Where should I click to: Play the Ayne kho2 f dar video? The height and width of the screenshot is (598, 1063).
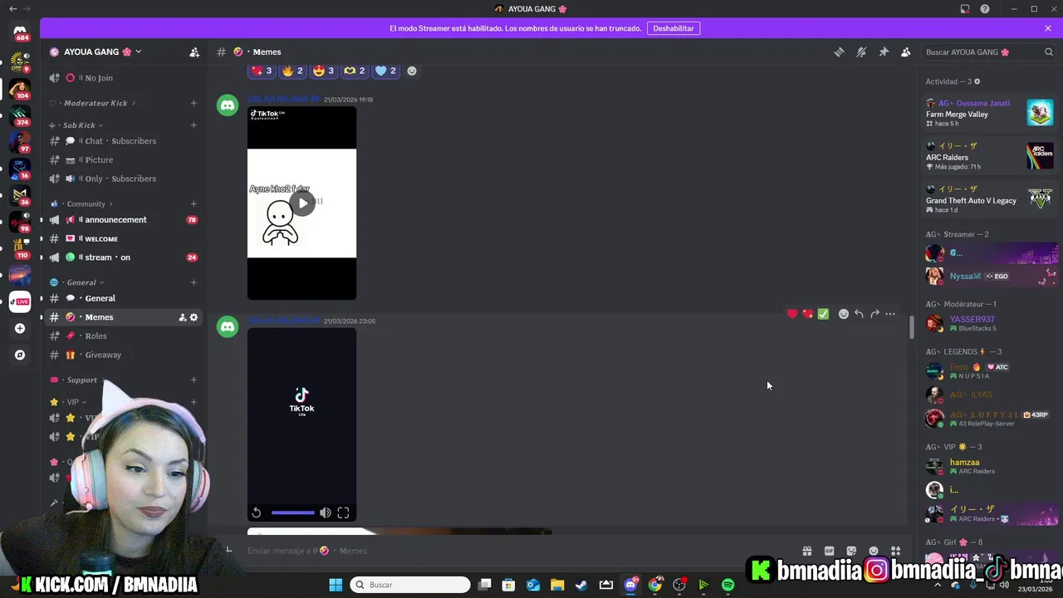(301, 203)
